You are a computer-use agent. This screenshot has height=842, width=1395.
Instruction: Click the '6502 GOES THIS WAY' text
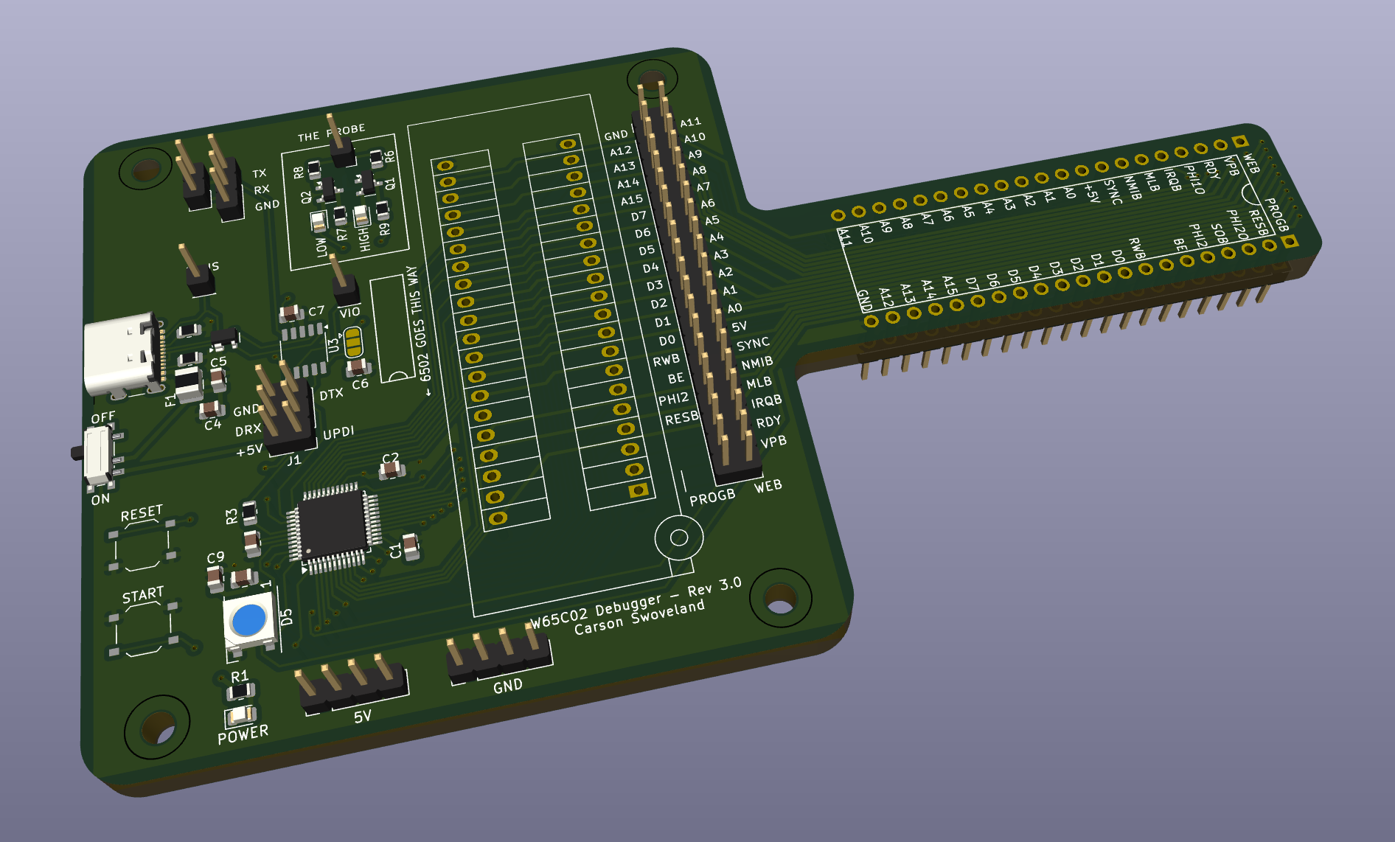[418, 324]
